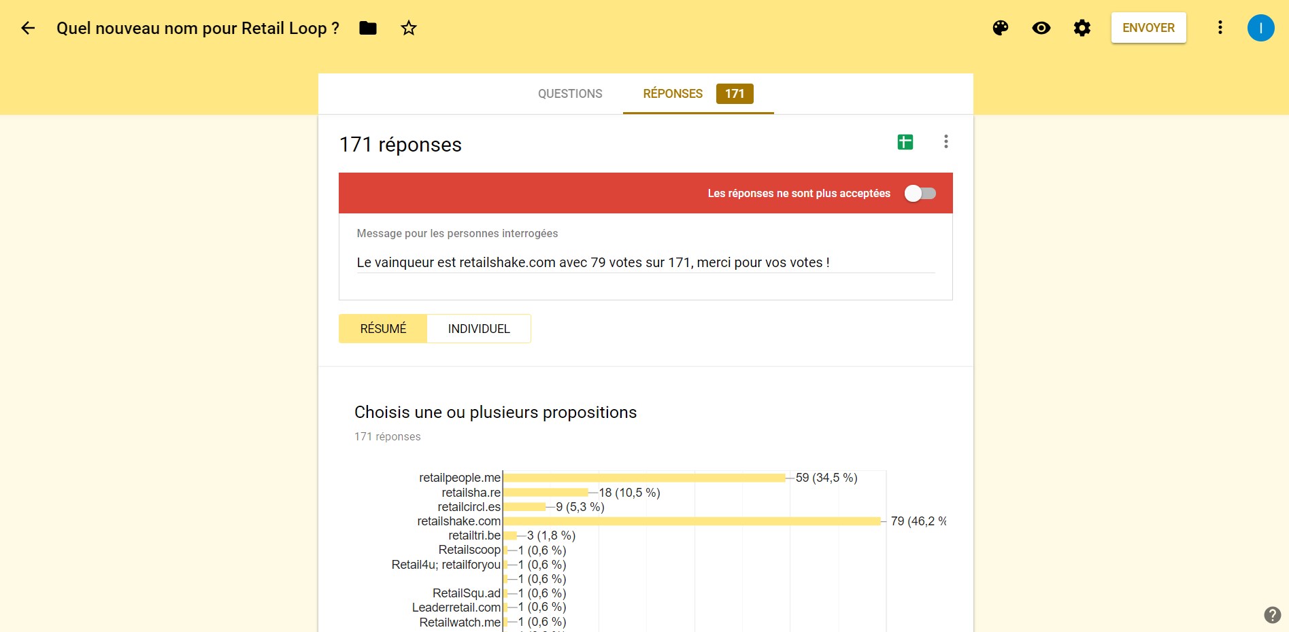Open the account avatar

[x=1261, y=28]
